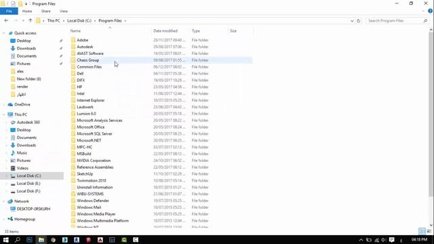
Task: Open Desktop under Quick access
Action: coord(24,41)
